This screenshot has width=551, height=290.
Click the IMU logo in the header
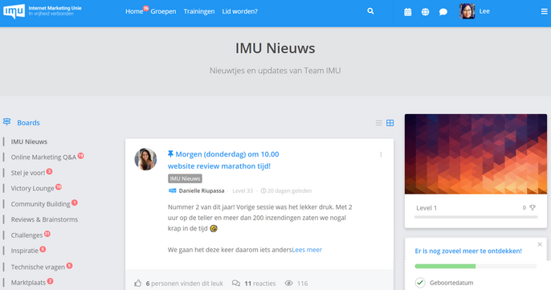tap(14, 11)
